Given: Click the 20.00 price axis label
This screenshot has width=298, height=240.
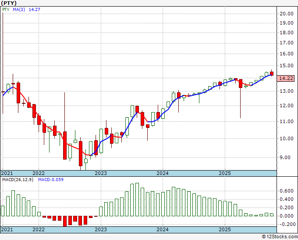Looking at the screenshot, I should (x=287, y=14).
